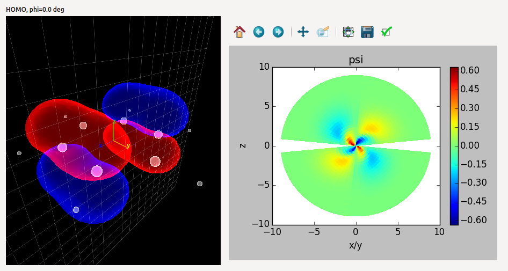
Task: Click the 3D orbital viewer scene
Action: pyautogui.click(x=113, y=141)
